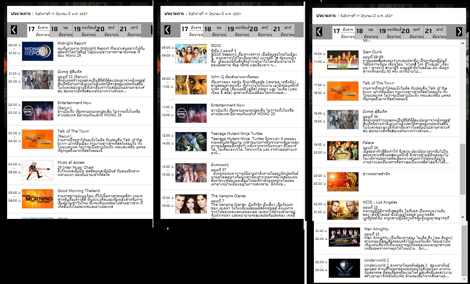This screenshot has height=284, width=470.
Task: Click the ข่าวพระราชสำนัก title
Action: click(x=376, y=174)
